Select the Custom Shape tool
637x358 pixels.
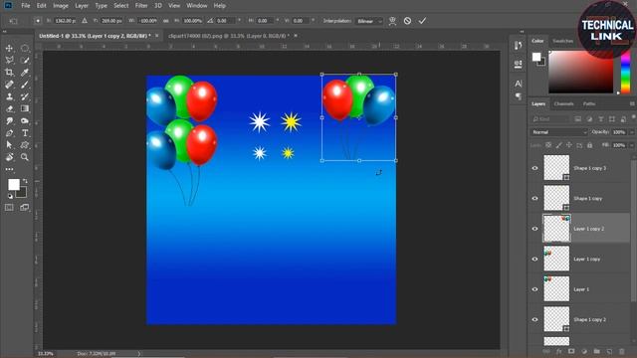(24, 145)
